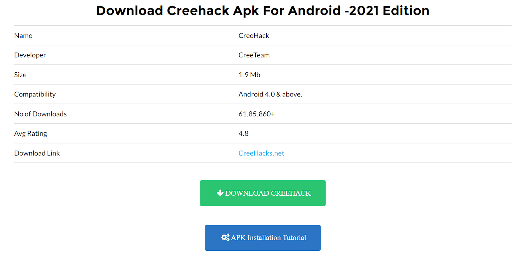Screen dimensions: 532x256
Task: Click the CreeHack name value
Action: point(254,35)
